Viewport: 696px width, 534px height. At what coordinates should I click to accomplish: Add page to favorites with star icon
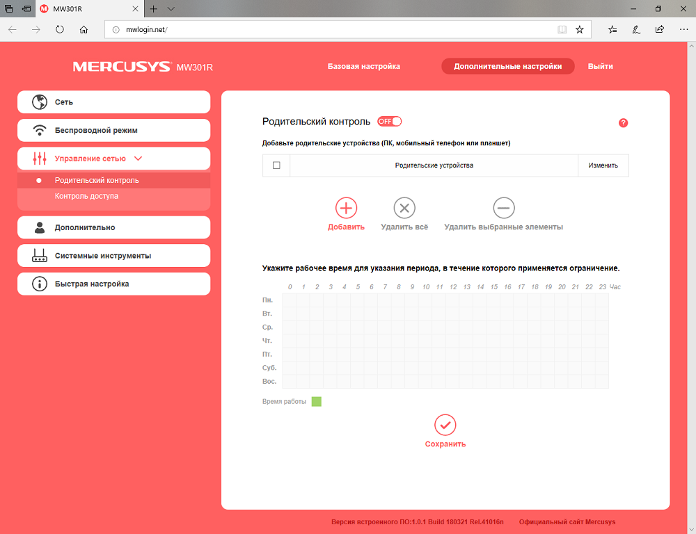click(x=579, y=30)
